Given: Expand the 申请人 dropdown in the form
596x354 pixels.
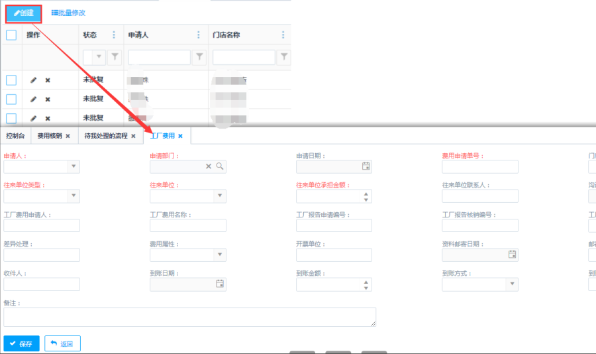Looking at the screenshot, I should click(x=74, y=166).
